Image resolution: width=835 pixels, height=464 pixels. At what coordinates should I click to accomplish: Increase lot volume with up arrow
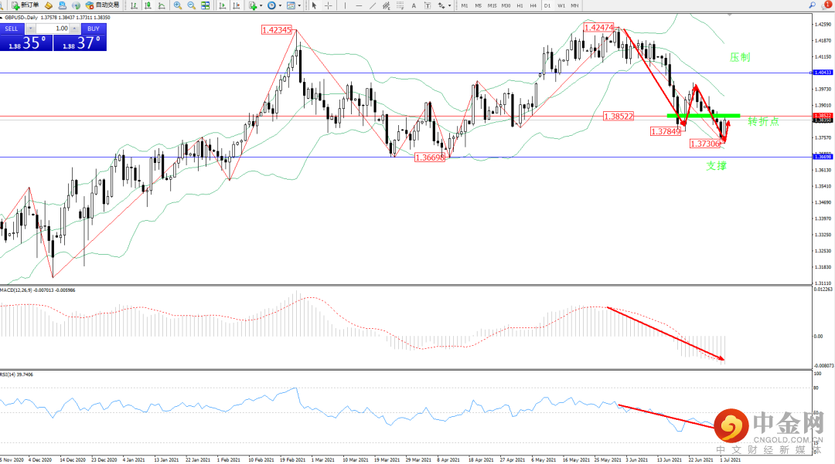coord(74,29)
